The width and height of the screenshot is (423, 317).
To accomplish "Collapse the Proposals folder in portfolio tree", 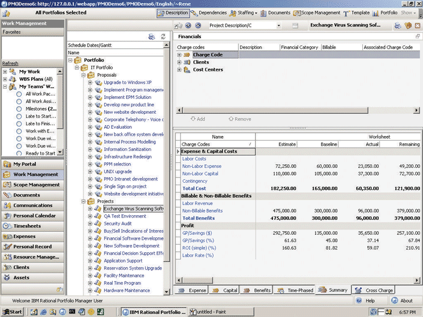I will click(x=83, y=75).
